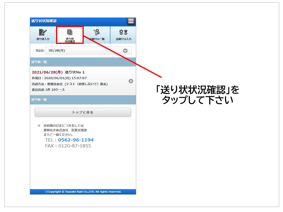Click the red 2021/06/28(月) entry date
Viewport: 283px width, 212px height.
pos(47,72)
